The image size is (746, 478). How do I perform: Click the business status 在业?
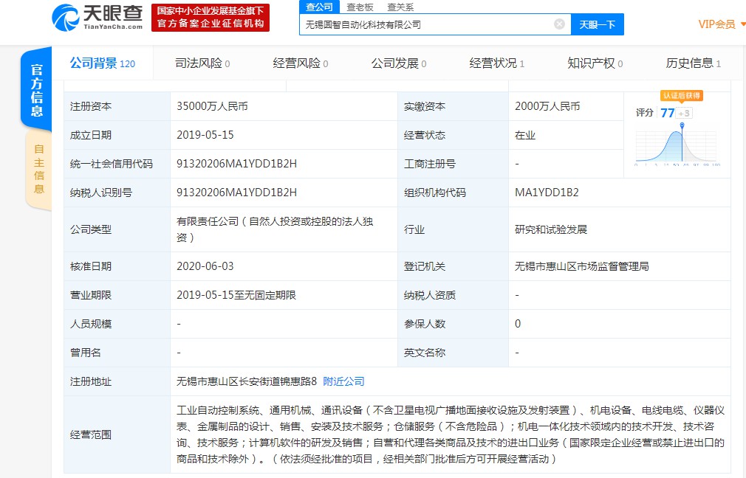[524, 136]
